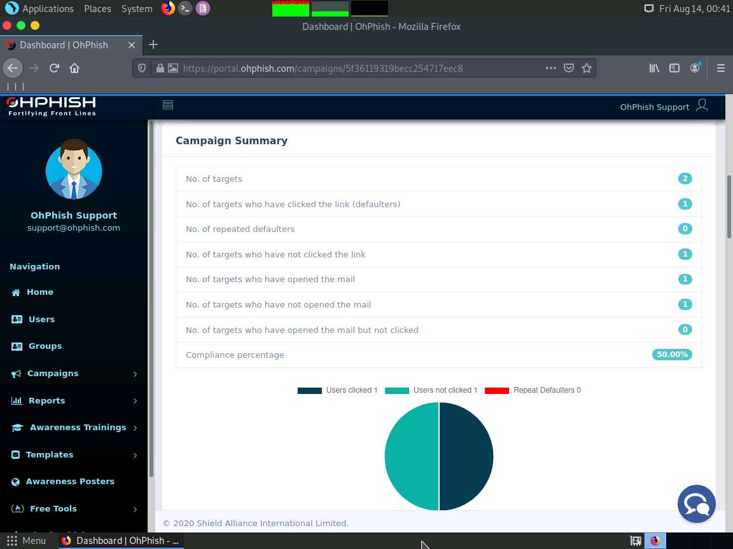Reload the page with the refresh icon
The image size is (733, 549).
tap(54, 68)
